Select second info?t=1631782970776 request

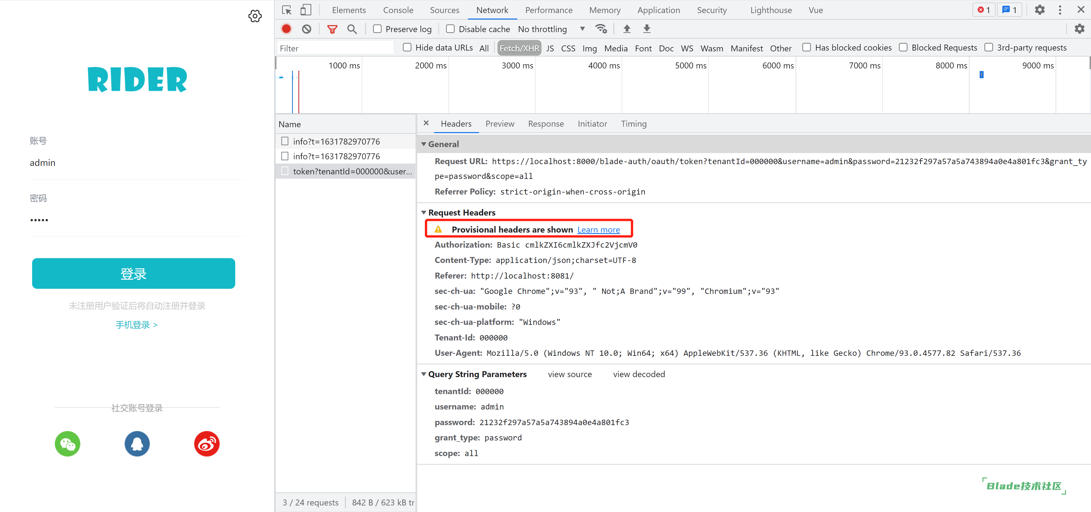(345, 156)
